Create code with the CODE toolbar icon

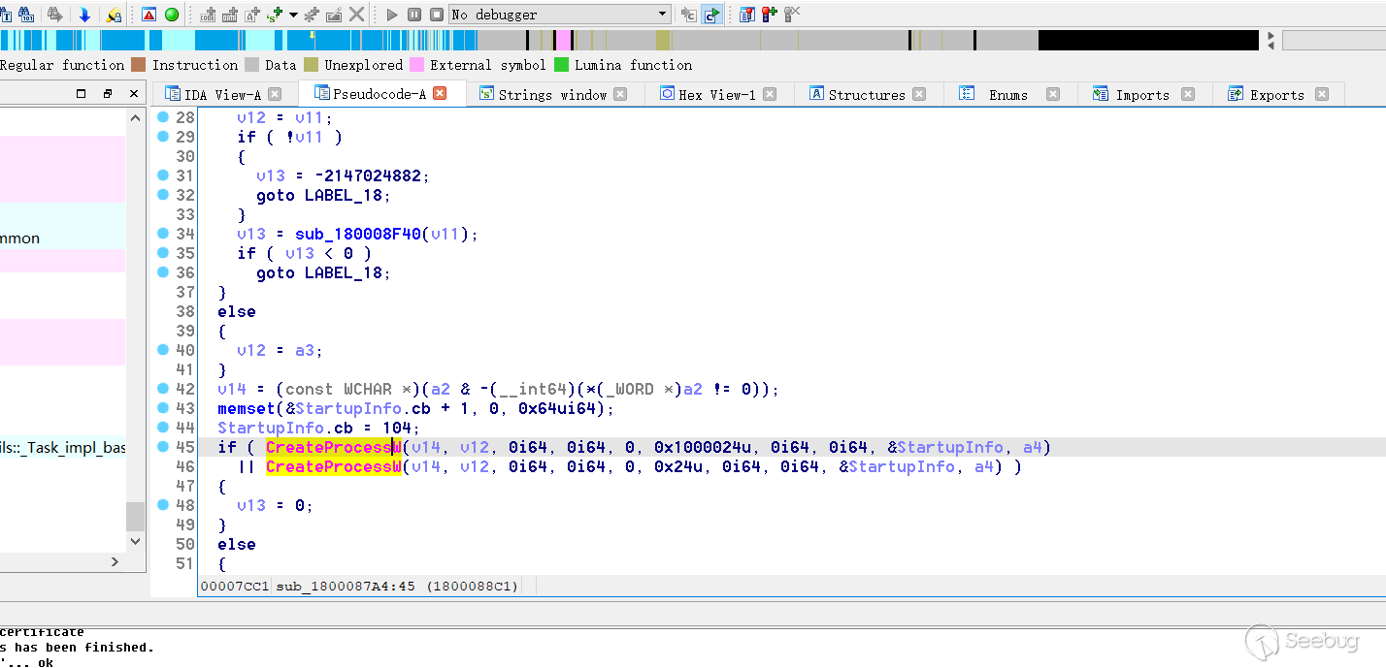coord(209,14)
